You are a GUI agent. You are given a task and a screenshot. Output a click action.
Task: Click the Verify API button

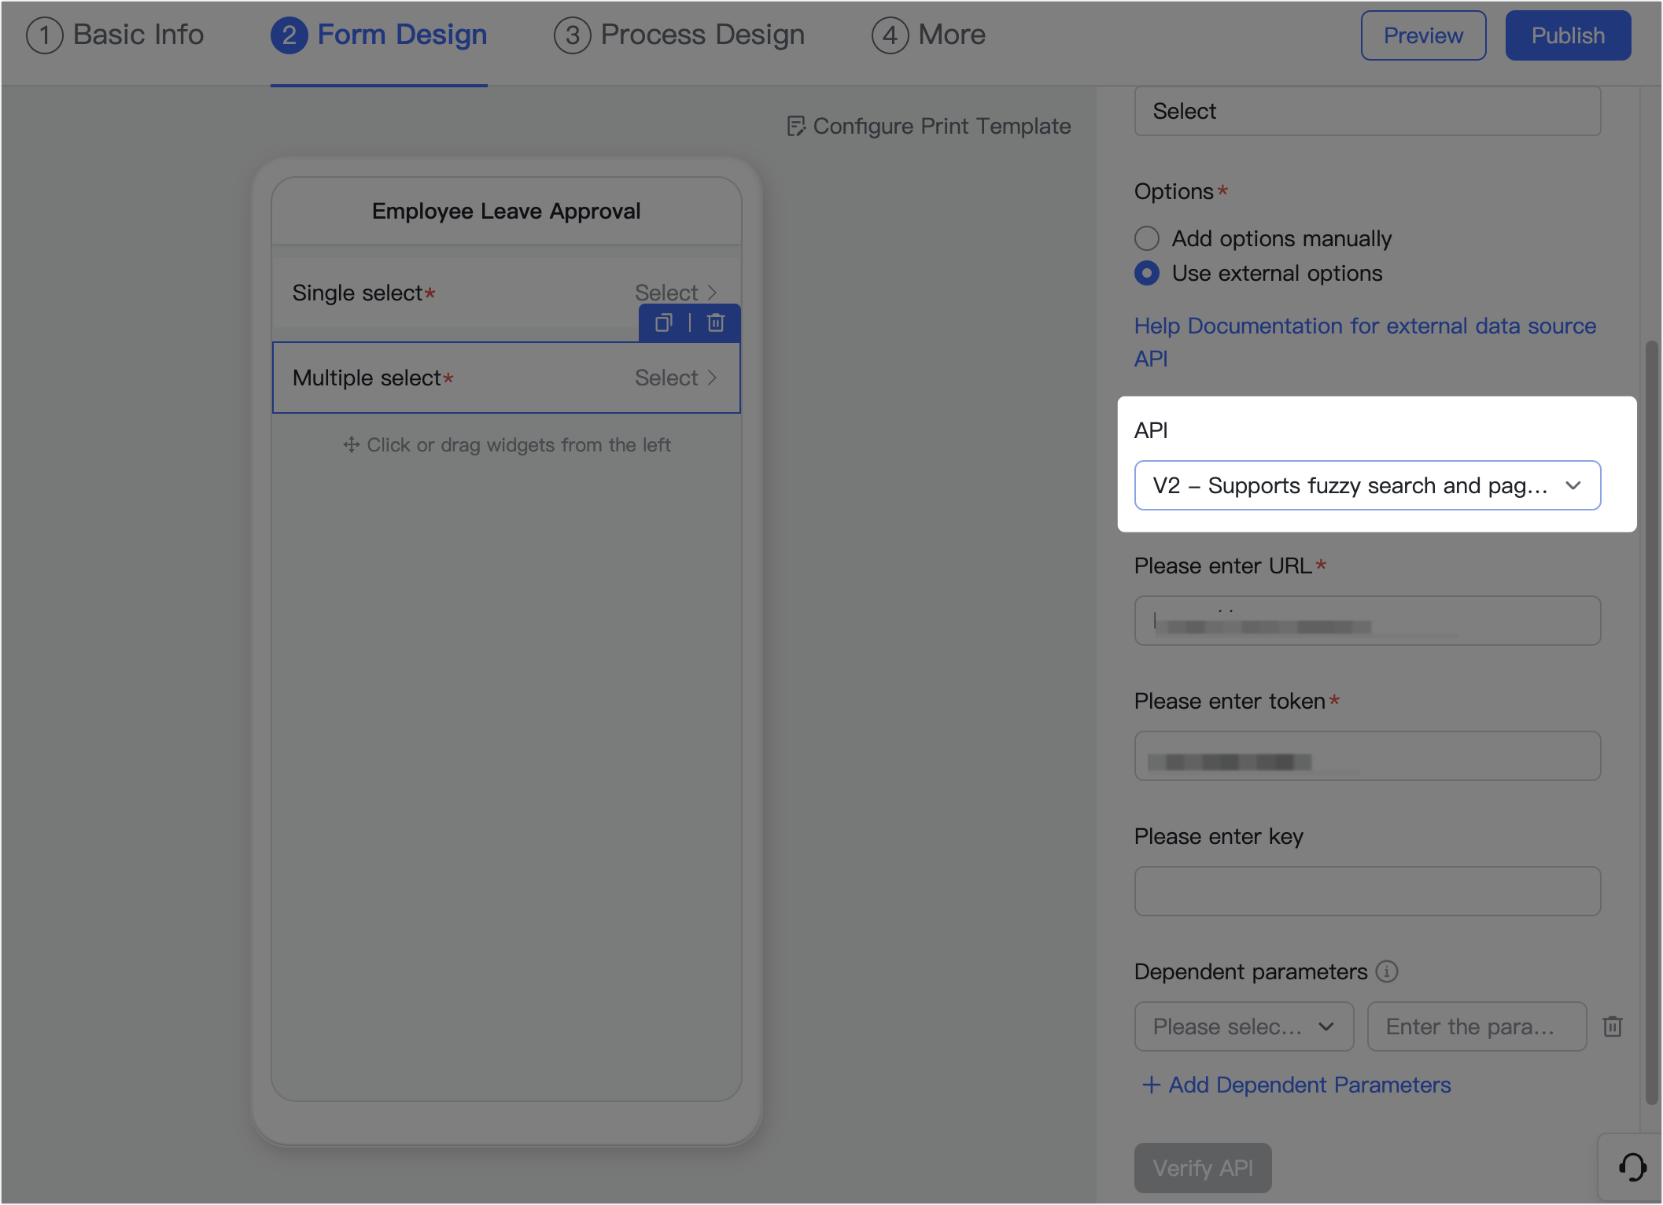point(1203,1167)
